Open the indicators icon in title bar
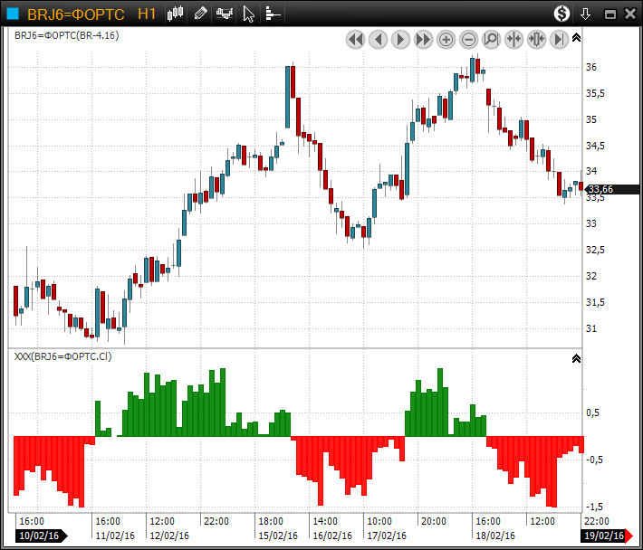The image size is (643, 550). click(x=224, y=14)
